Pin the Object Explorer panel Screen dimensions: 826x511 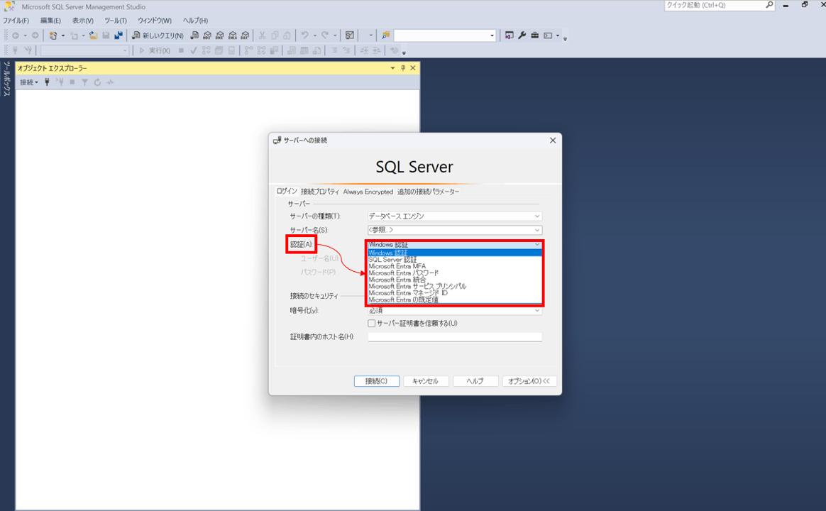[x=403, y=68]
